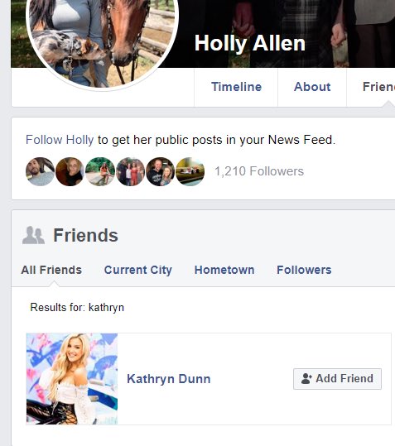Viewport: 395px width, 446px height.
Task: Open Kathryn Dunn's profile photo thumbnail
Action: pyautogui.click(x=72, y=379)
